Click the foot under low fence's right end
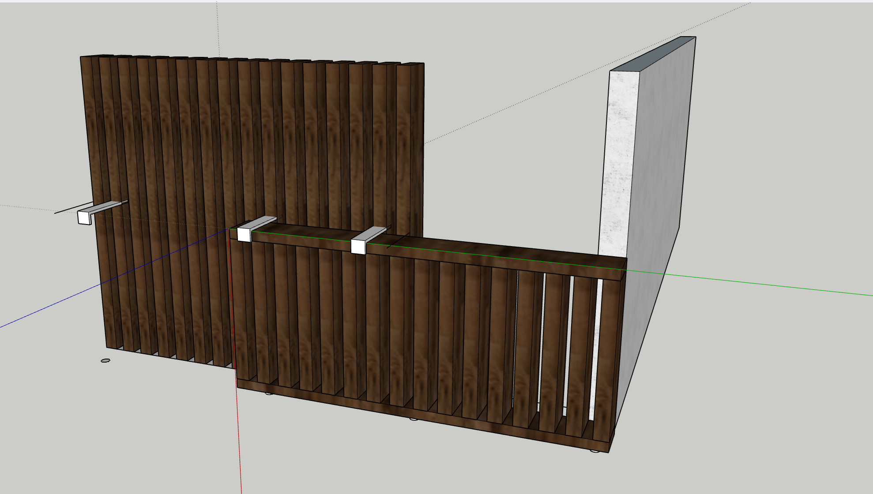The height and width of the screenshot is (494, 873). point(595,452)
